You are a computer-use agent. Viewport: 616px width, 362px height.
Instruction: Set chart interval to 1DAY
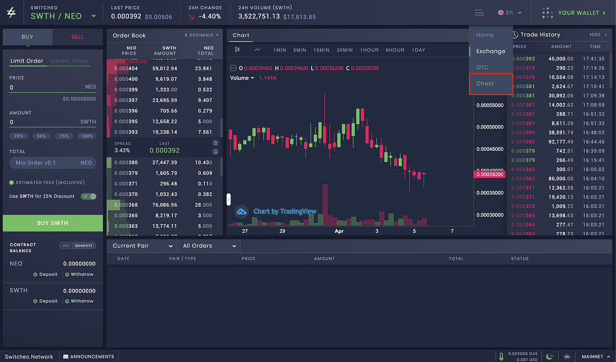[419, 50]
